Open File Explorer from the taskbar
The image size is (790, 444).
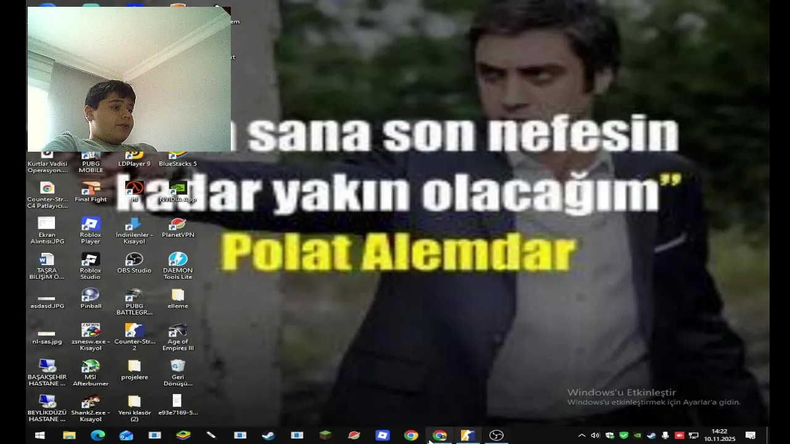tap(69, 435)
